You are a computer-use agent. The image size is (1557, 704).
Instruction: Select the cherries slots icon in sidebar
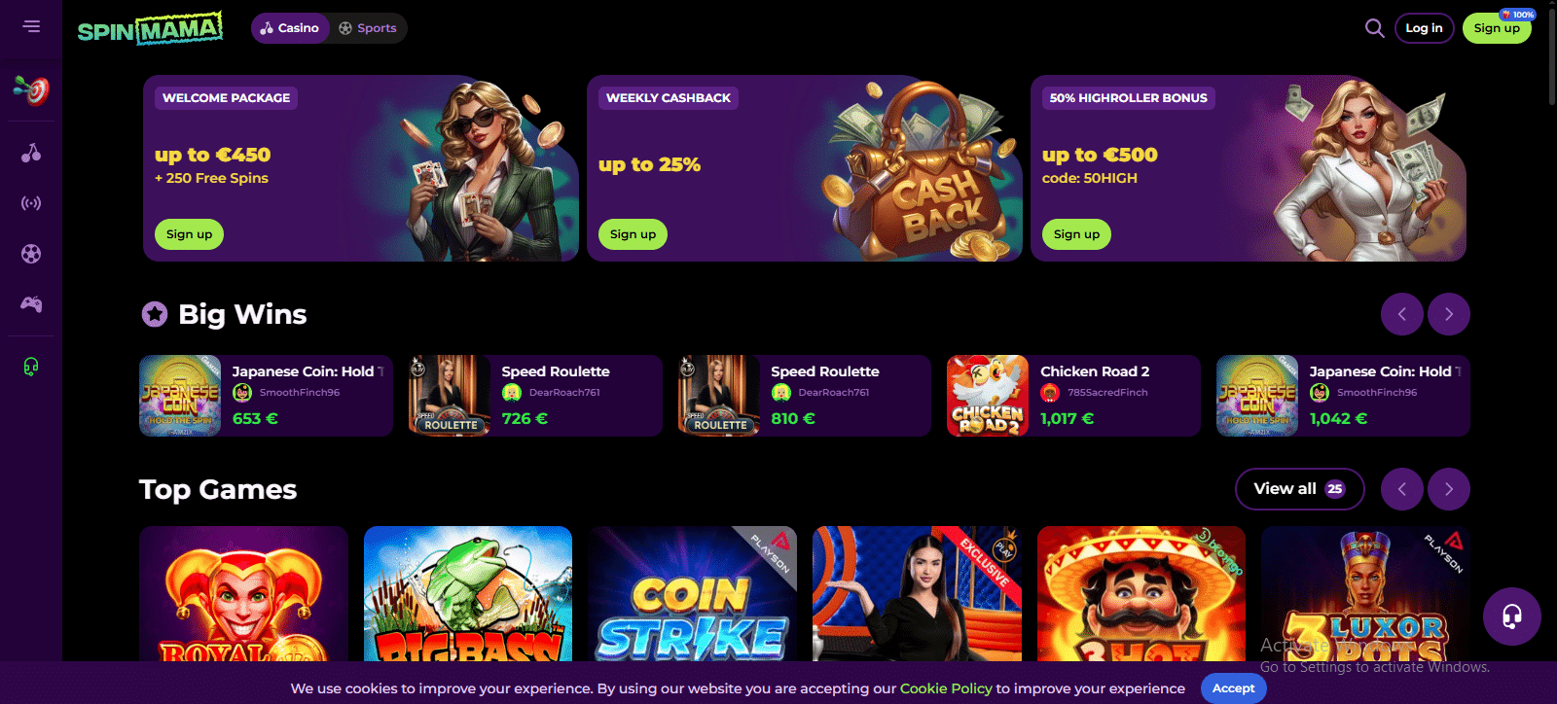point(31,153)
